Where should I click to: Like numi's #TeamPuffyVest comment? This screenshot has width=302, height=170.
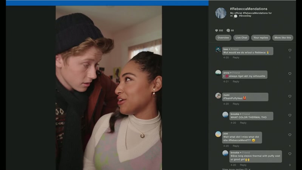[290, 96]
